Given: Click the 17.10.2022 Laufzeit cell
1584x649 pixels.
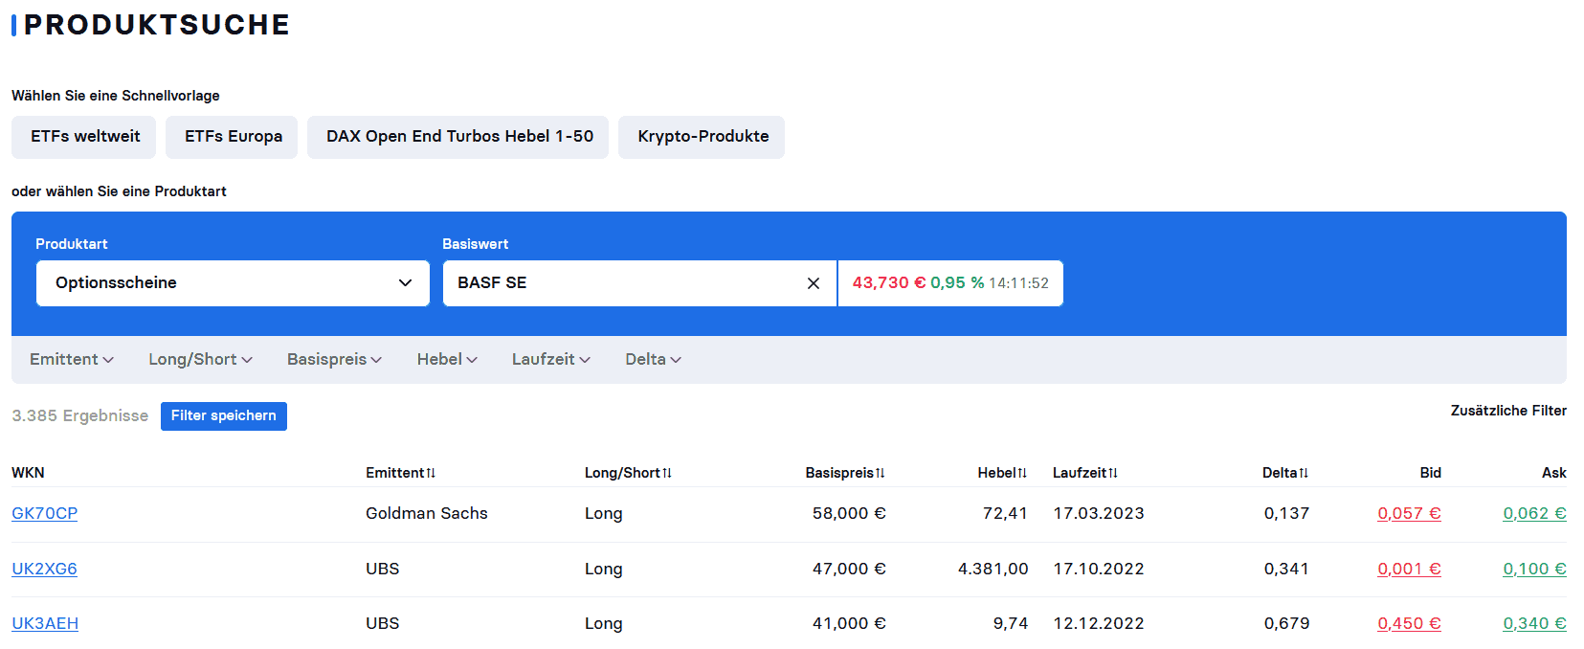Looking at the screenshot, I should coord(1099,570).
